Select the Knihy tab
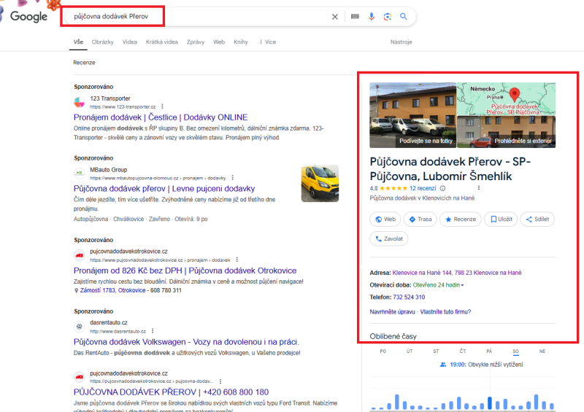 (241, 42)
